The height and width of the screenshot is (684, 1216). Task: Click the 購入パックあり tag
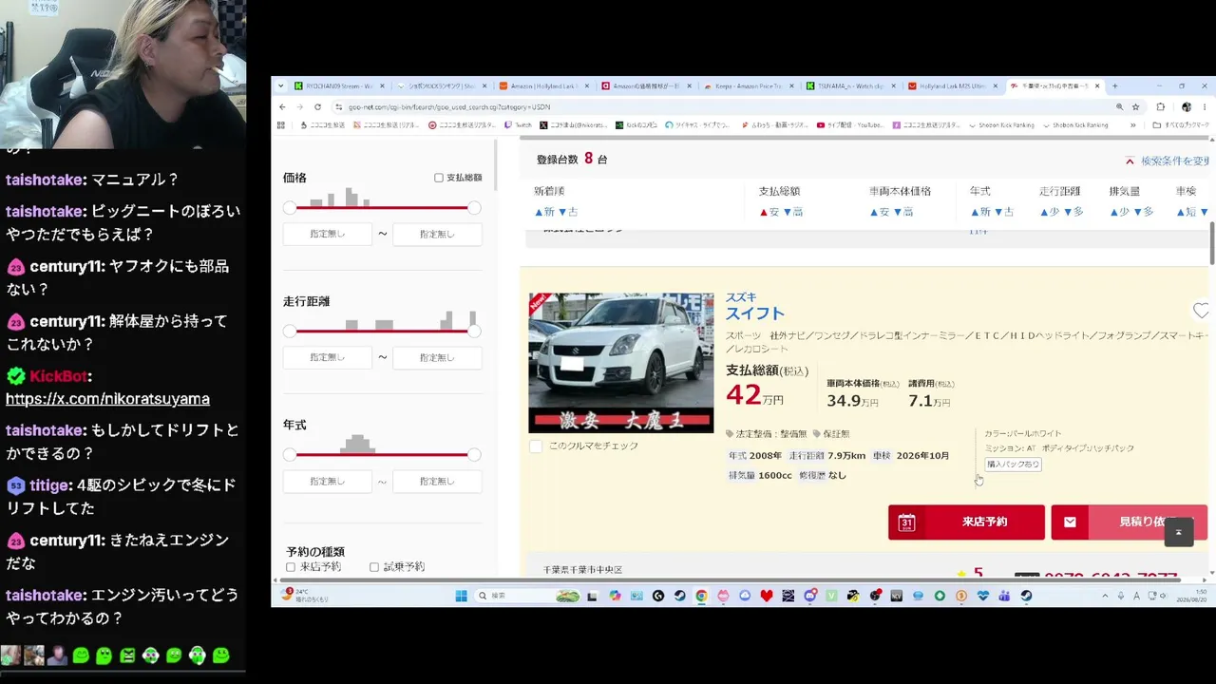[x=1013, y=465]
